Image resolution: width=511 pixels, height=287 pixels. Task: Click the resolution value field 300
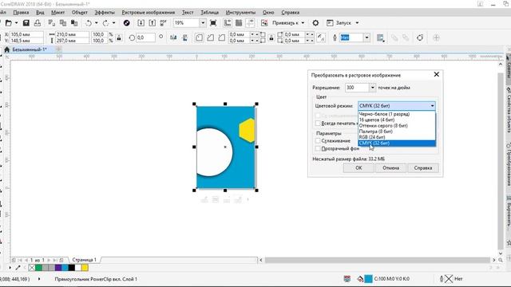tap(357, 88)
